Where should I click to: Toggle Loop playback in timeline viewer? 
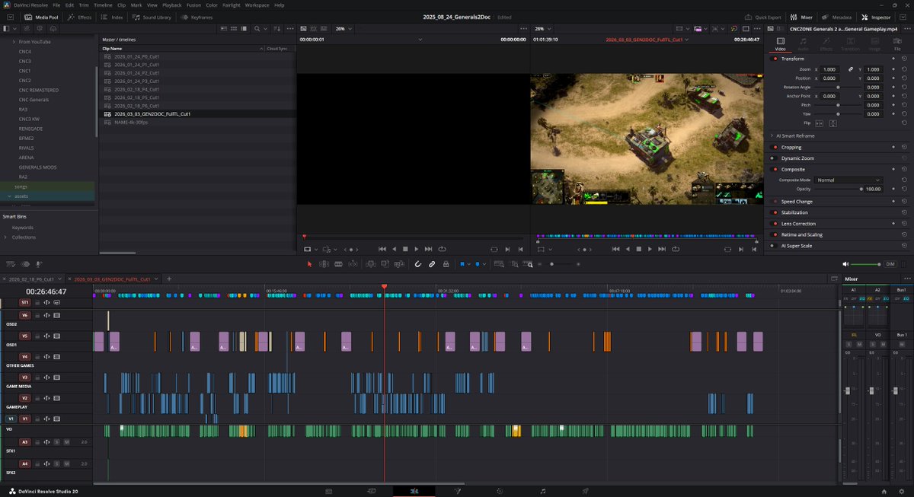point(675,249)
